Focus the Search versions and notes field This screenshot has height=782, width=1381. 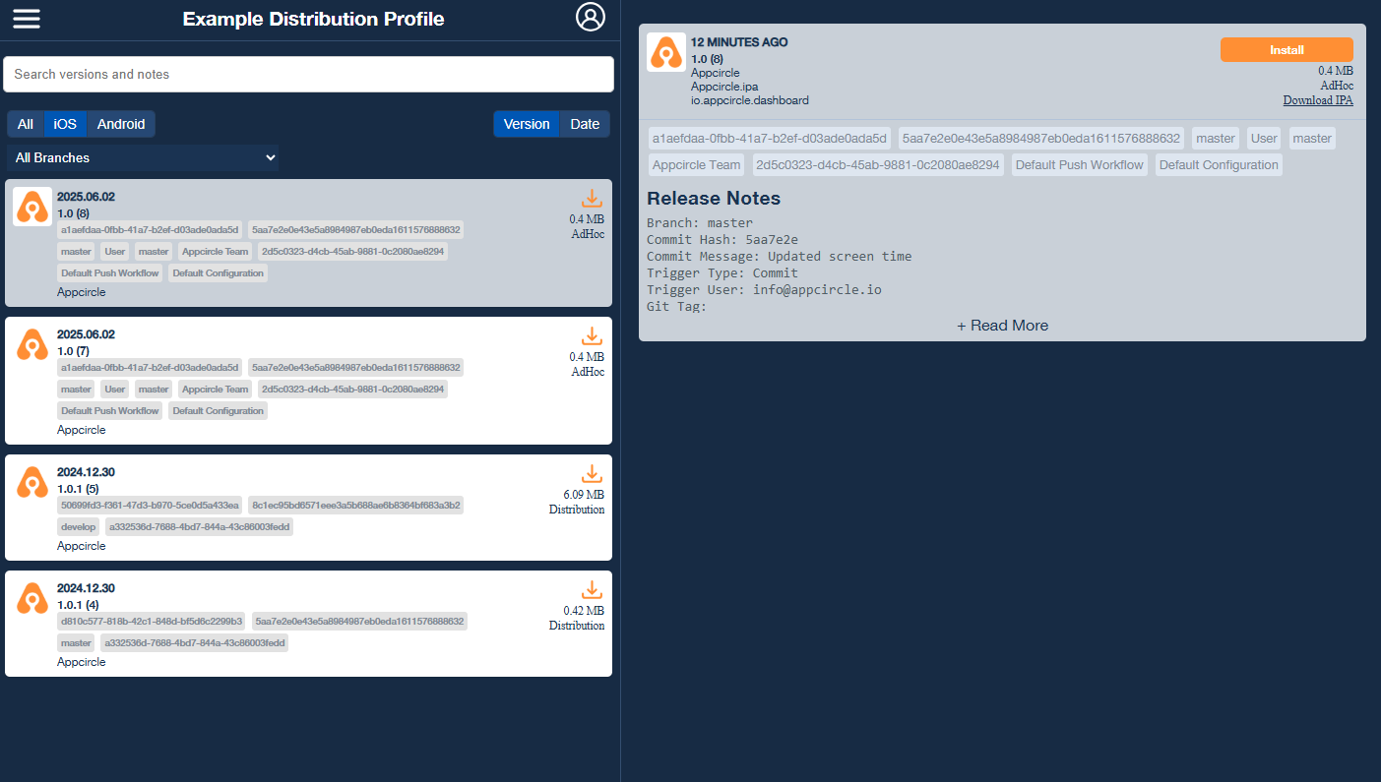308,74
